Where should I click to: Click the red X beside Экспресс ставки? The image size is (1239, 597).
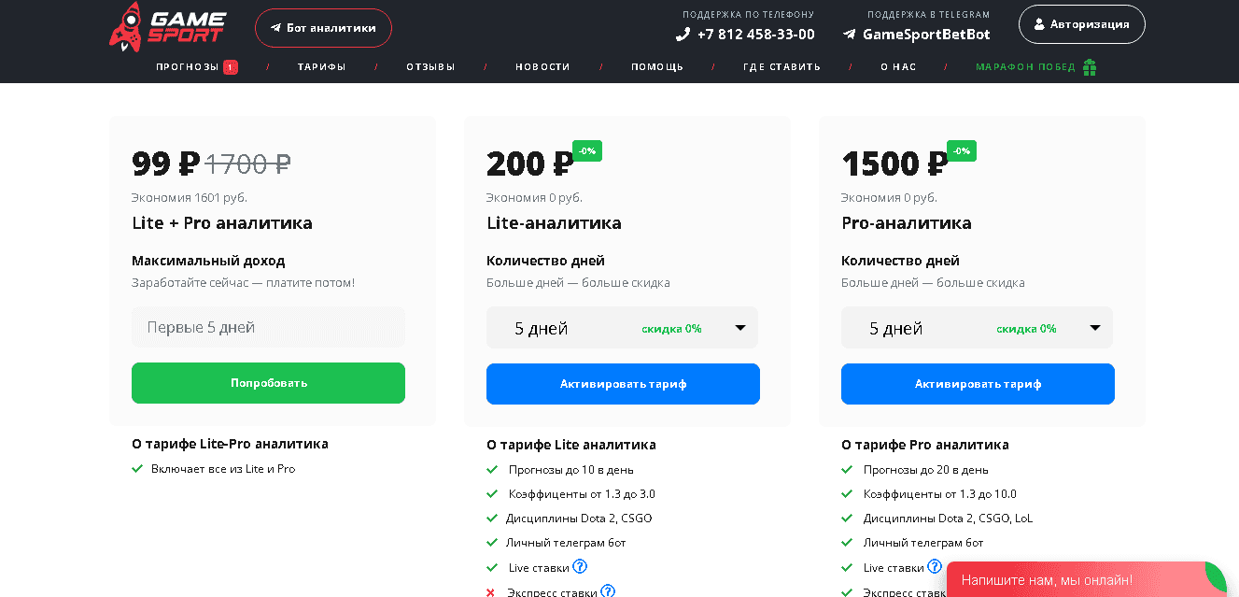pyautogui.click(x=490, y=591)
